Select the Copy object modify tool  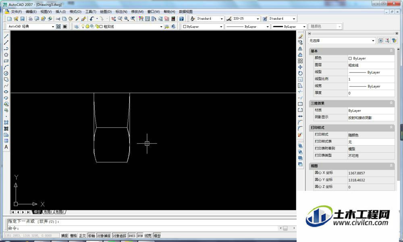click(300, 42)
